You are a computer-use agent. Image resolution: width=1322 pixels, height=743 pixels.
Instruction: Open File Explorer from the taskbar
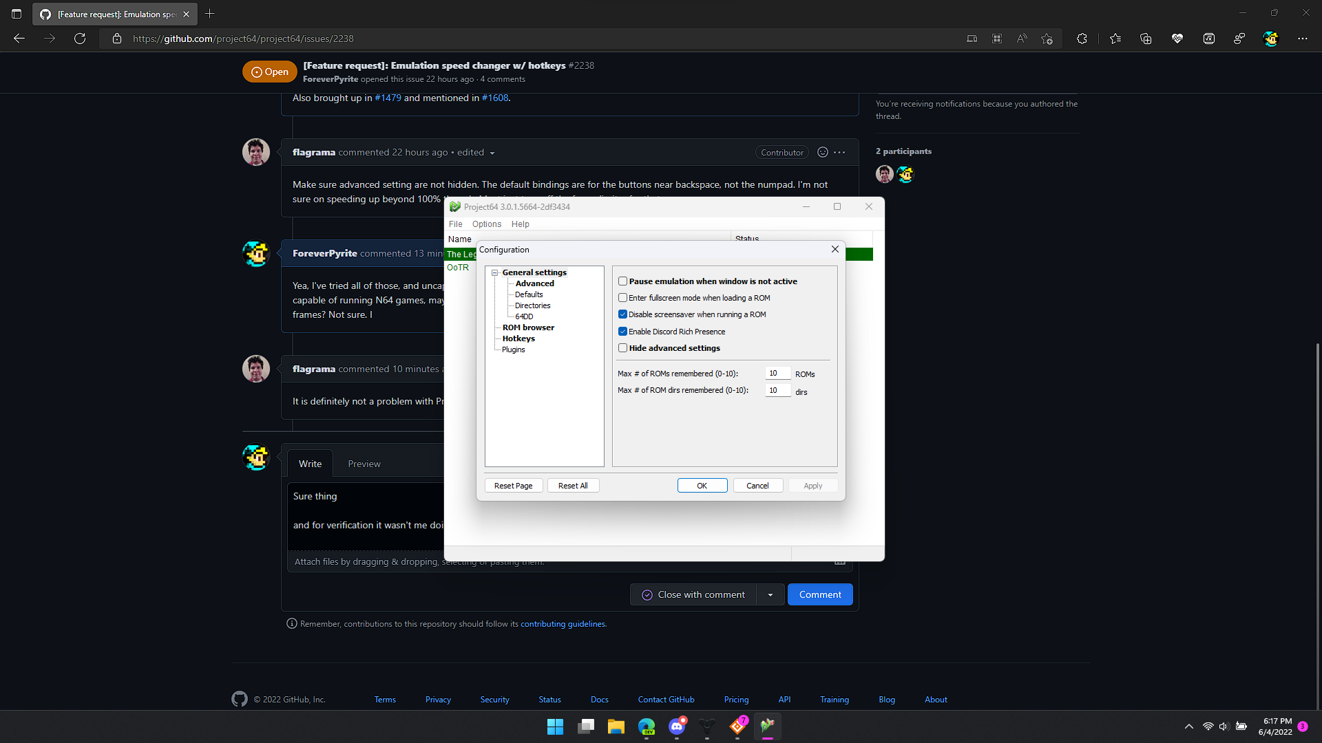[x=616, y=726]
